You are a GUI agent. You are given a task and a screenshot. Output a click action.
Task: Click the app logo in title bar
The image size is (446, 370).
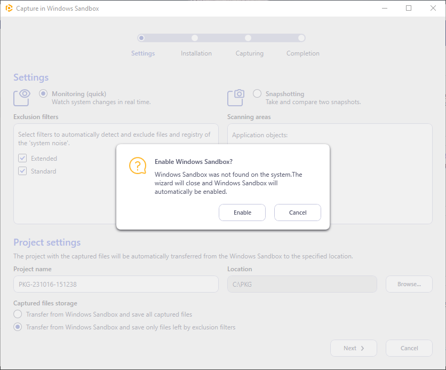click(9, 8)
